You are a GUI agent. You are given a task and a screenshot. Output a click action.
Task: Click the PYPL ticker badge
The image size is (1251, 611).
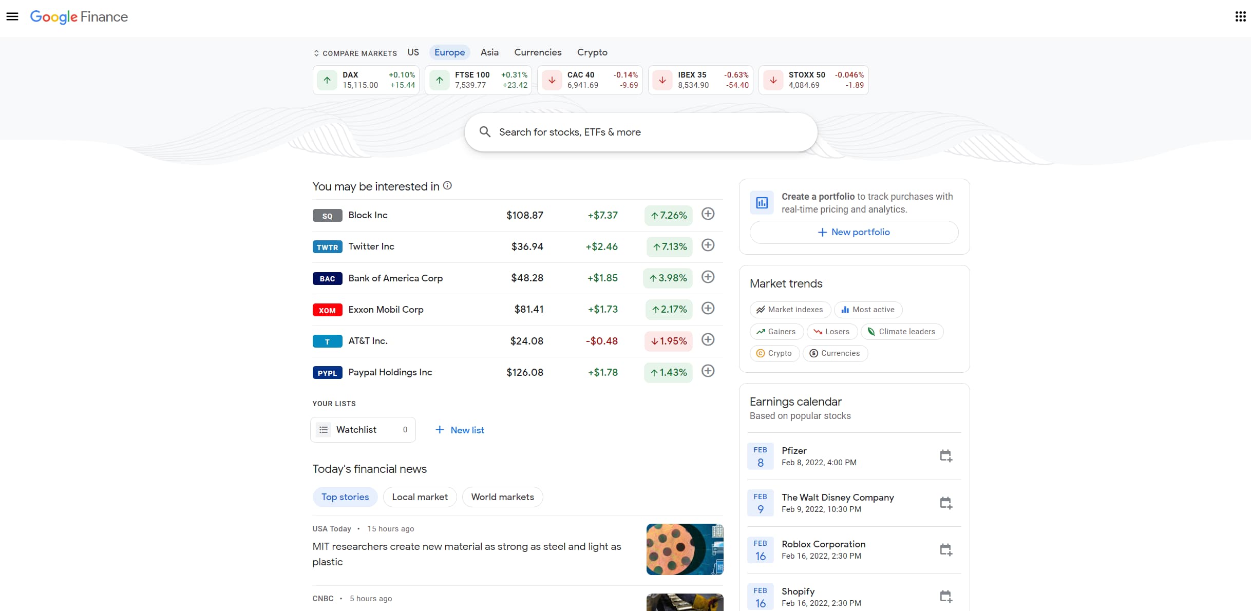[327, 373]
